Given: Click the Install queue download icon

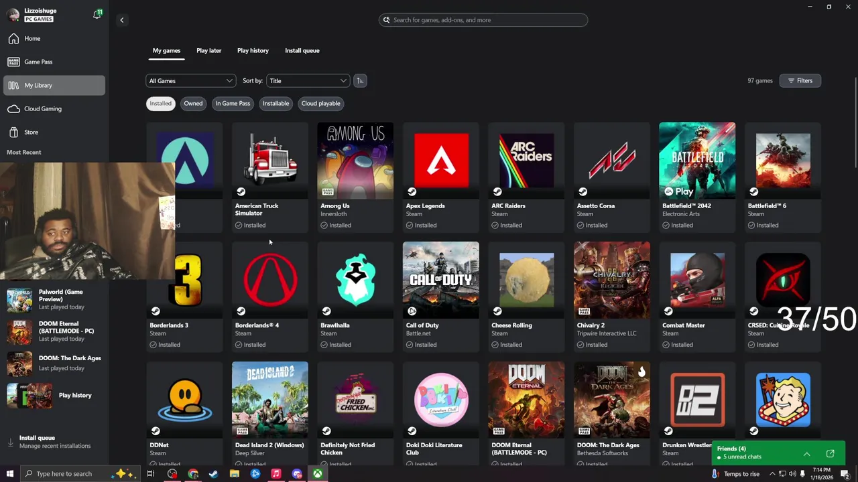Looking at the screenshot, I should (10, 442).
